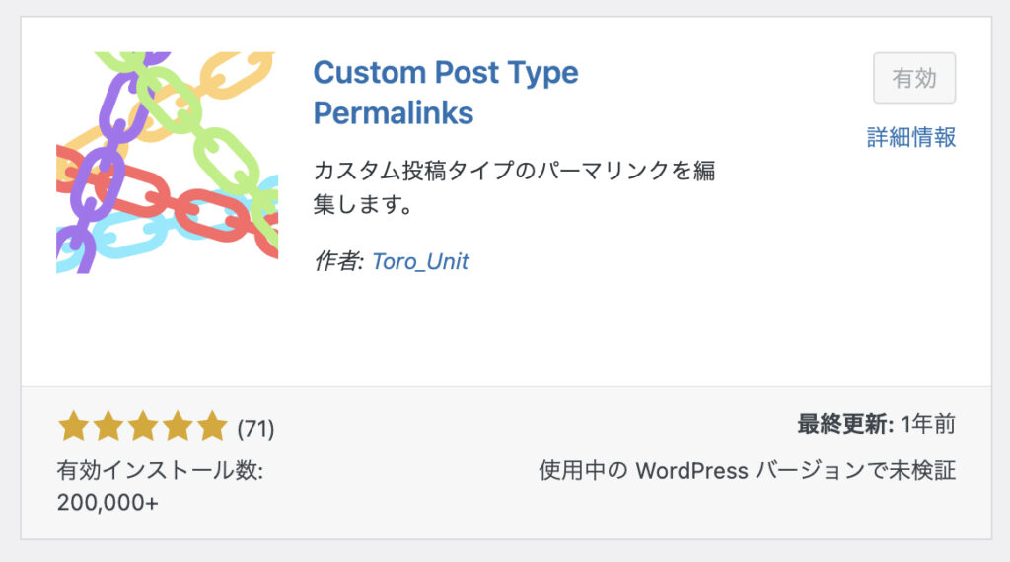Click the second rating star
The height and width of the screenshot is (562, 1010).
(x=108, y=426)
